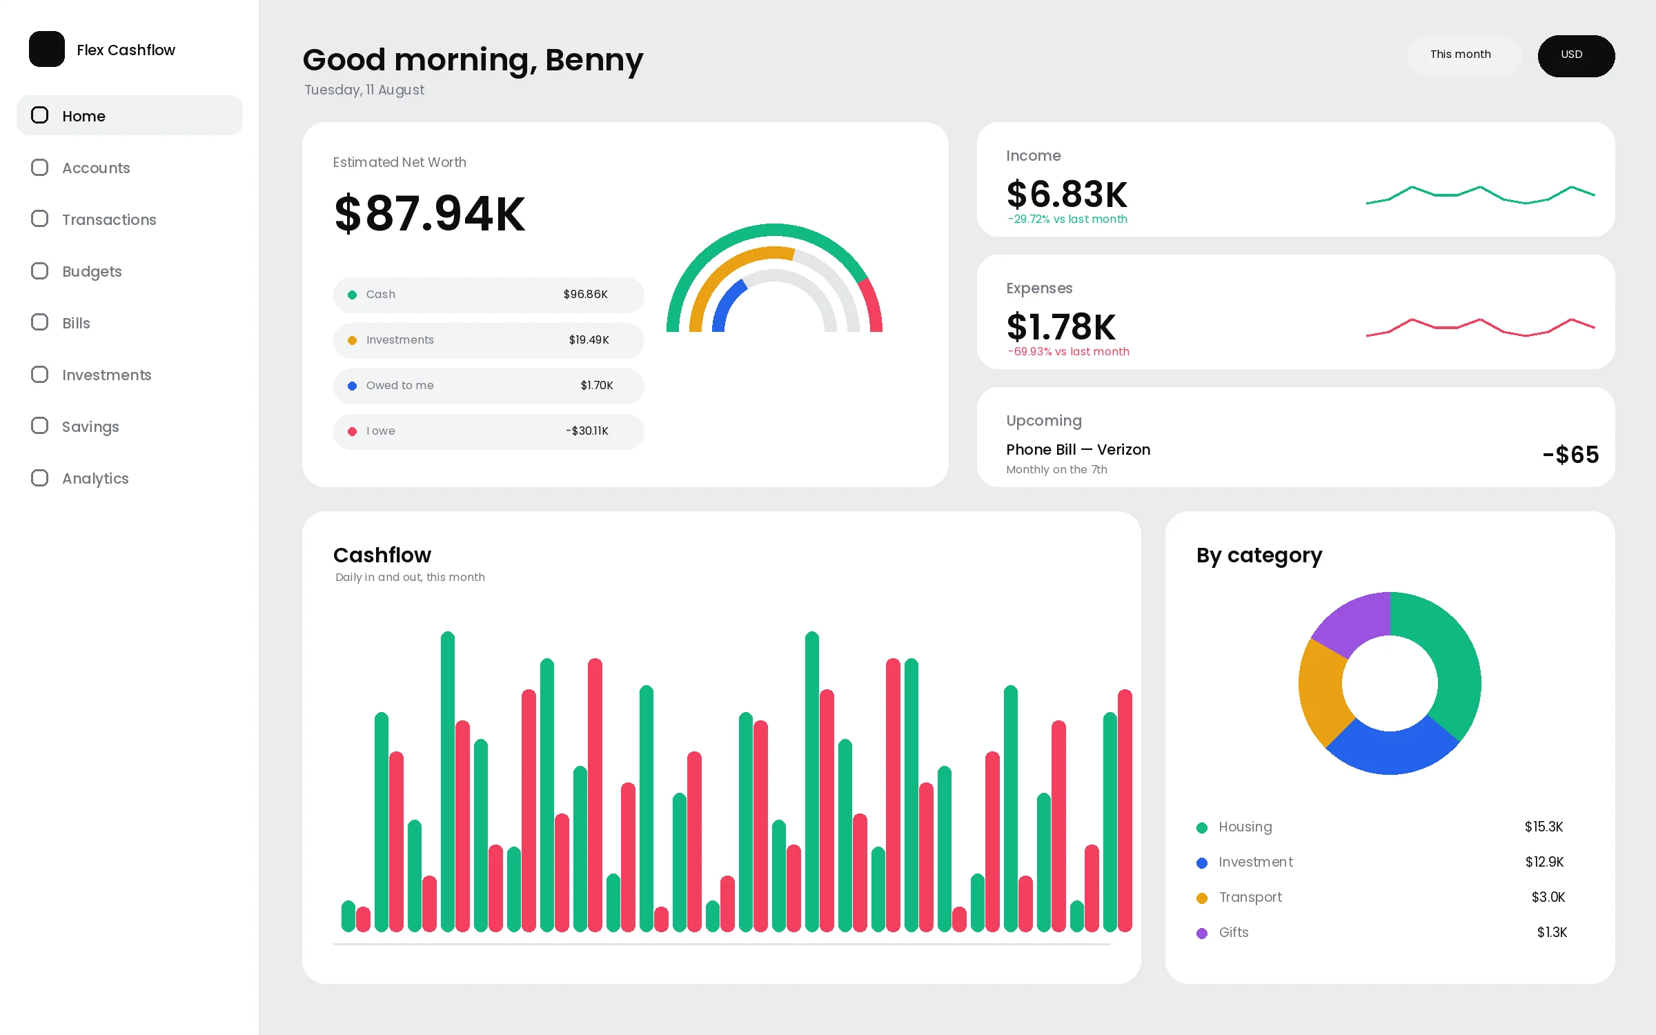1656x1035 pixels.
Task: Click the Transactions sidebar icon
Action: 40,219
